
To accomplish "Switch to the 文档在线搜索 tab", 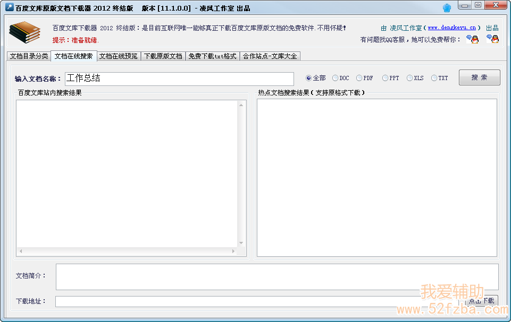I will (74, 56).
